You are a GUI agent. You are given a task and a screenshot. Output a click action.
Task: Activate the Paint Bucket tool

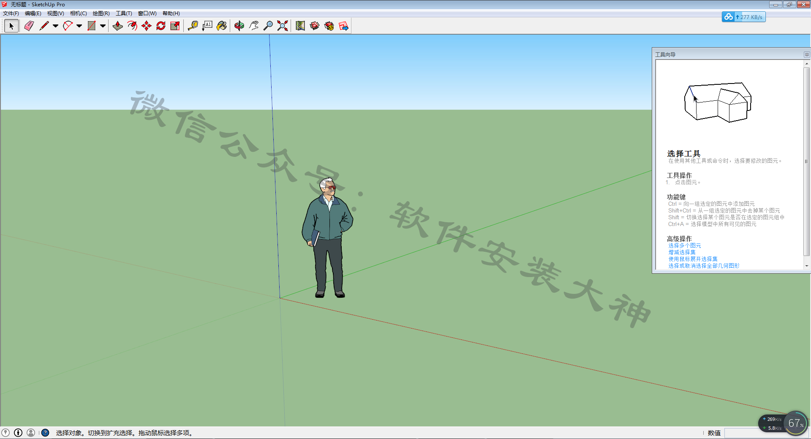coord(222,26)
